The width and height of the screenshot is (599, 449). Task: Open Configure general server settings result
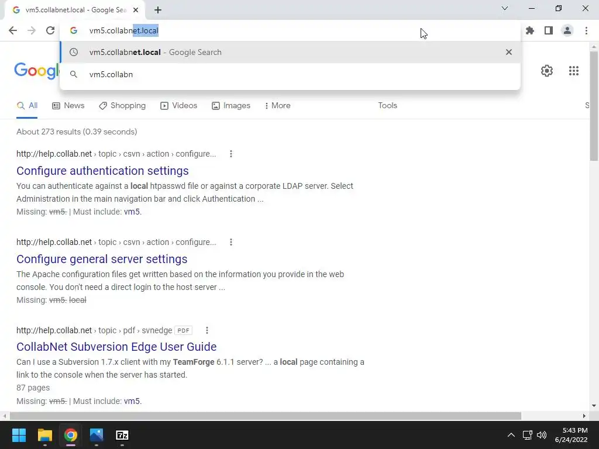102,259
